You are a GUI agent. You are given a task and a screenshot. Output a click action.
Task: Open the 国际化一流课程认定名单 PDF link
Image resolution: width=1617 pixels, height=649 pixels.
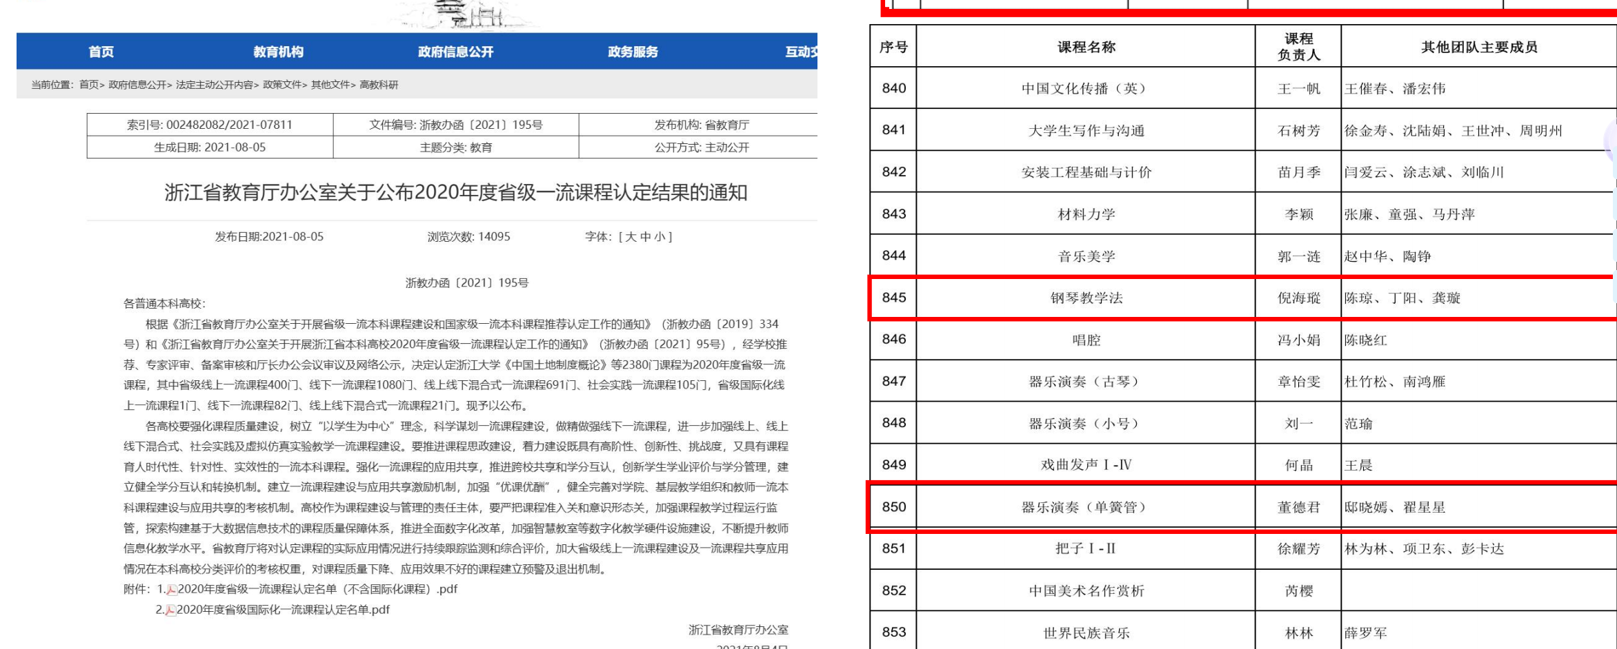(283, 610)
